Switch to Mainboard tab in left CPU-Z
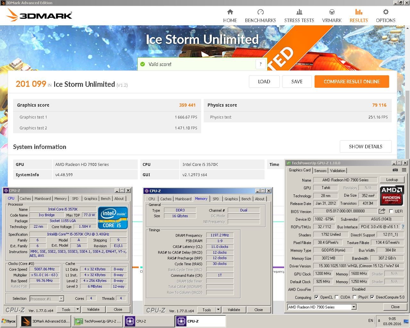Image resolution: width=410 pixels, height=328 pixels. coord(43,199)
